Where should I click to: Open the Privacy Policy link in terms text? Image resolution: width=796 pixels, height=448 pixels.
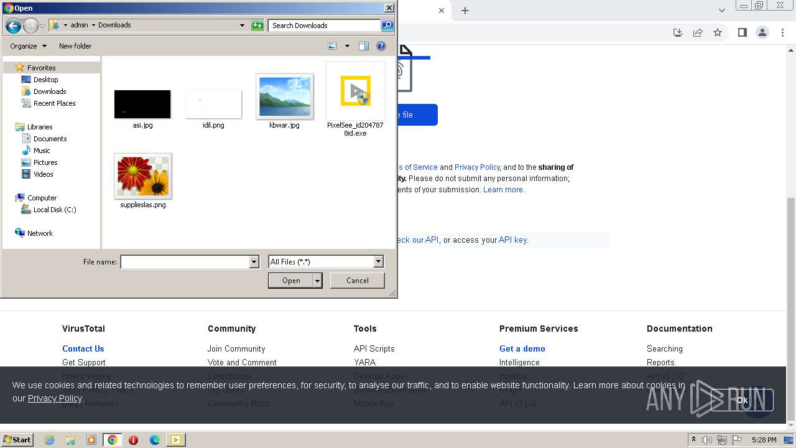pyautogui.click(x=477, y=167)
